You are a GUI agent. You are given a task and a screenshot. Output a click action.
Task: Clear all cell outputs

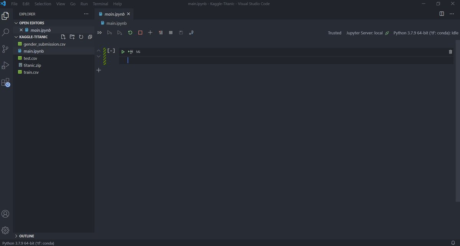(160, 33)
